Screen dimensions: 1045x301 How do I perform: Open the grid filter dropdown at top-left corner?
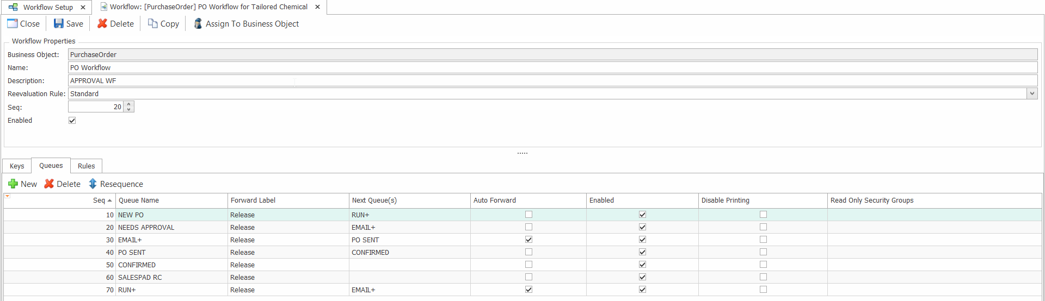8,196
